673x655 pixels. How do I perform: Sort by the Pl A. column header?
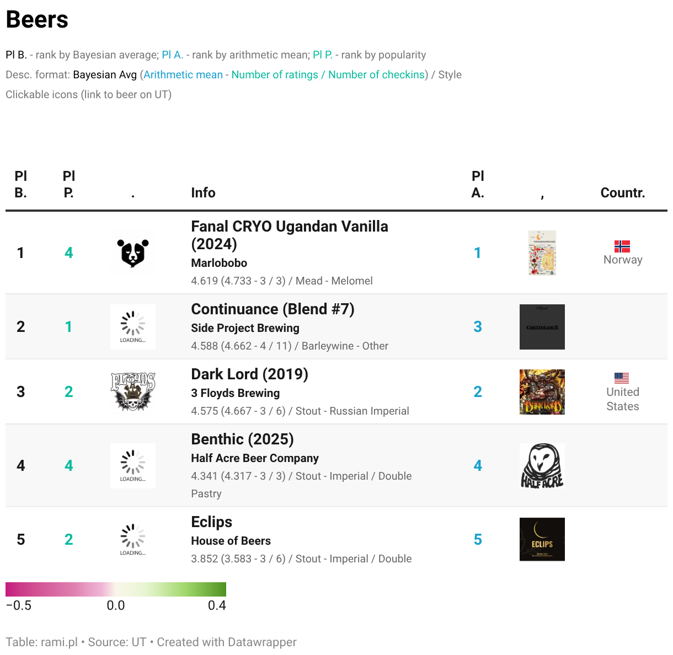coord(478,184)
